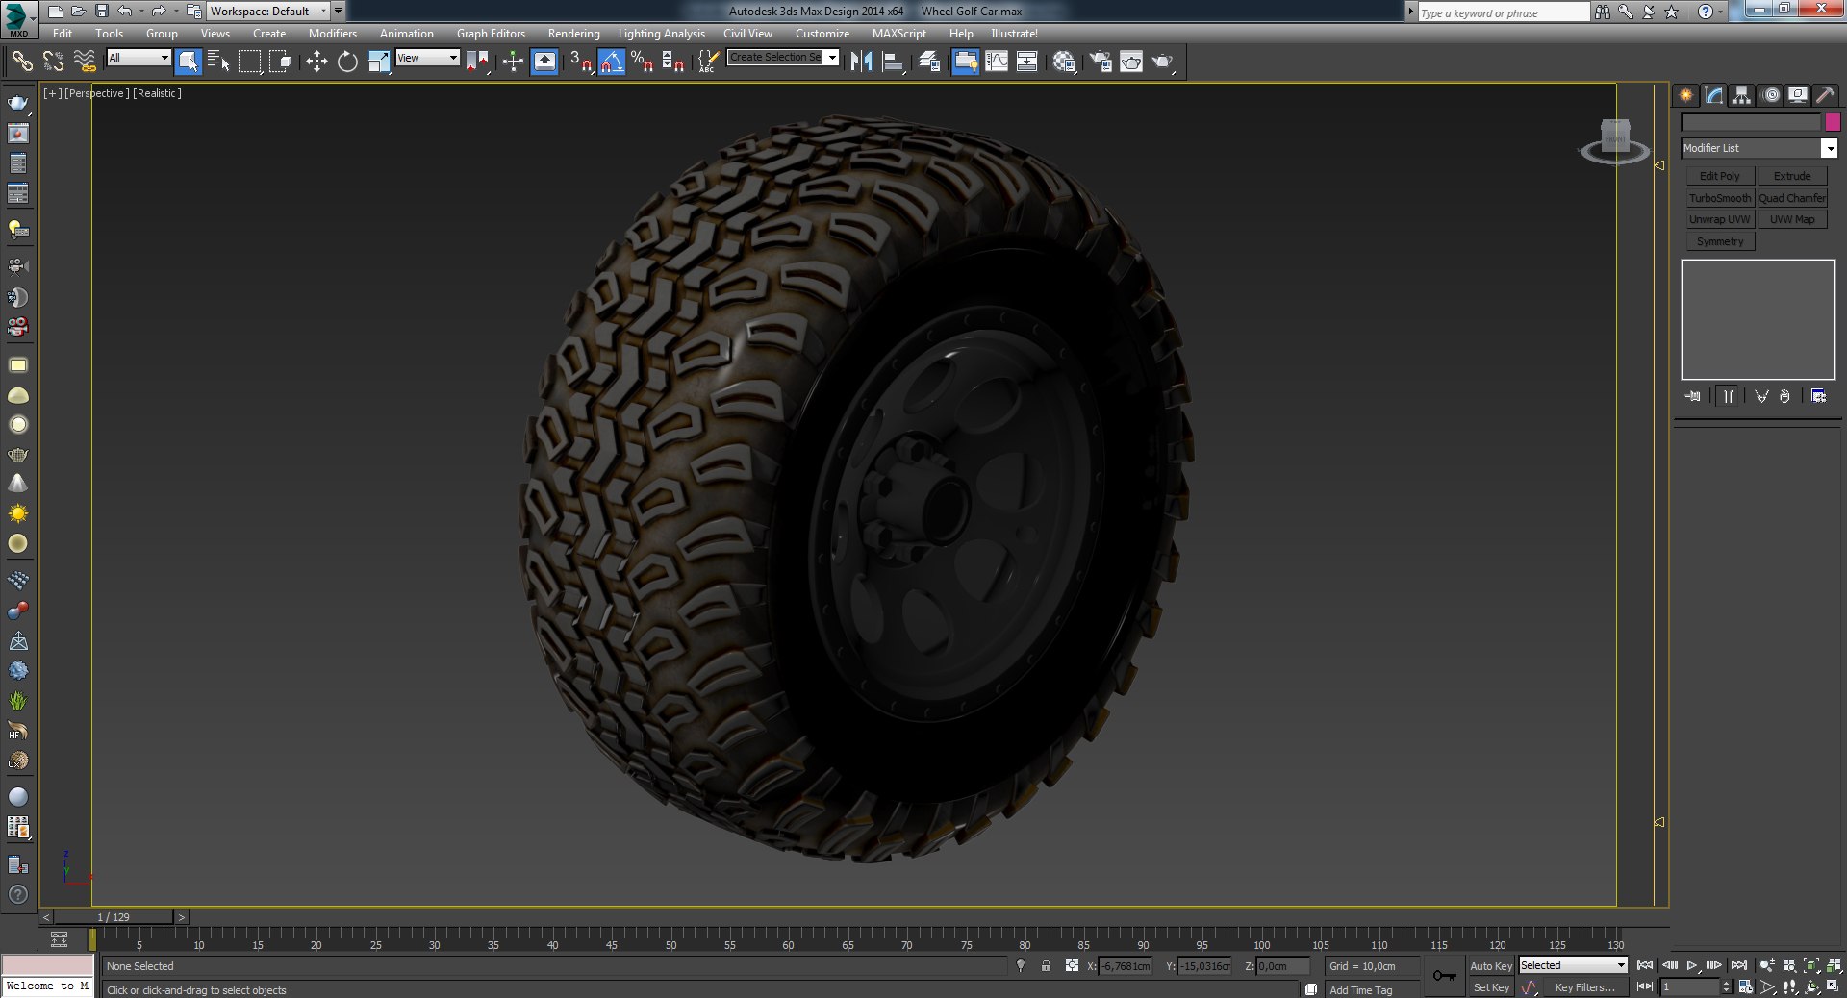Open the Realistic shading label menu
Image resolution: width=1847 pixels, height=998 pixels.
click(157, 93)
